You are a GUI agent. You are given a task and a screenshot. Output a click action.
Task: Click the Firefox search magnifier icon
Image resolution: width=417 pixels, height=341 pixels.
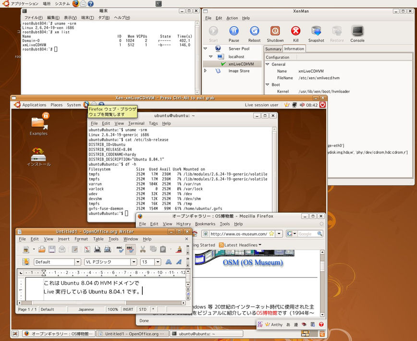(x=319, y=233)
